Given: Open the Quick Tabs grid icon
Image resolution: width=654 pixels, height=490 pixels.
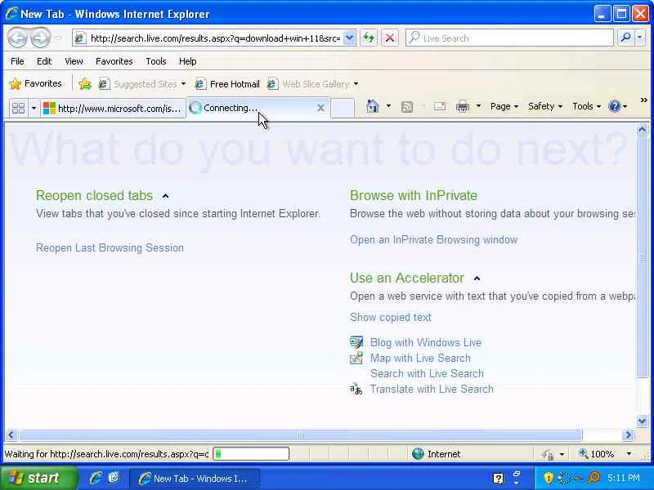Looking at the screenshot, I should point(18,109).
